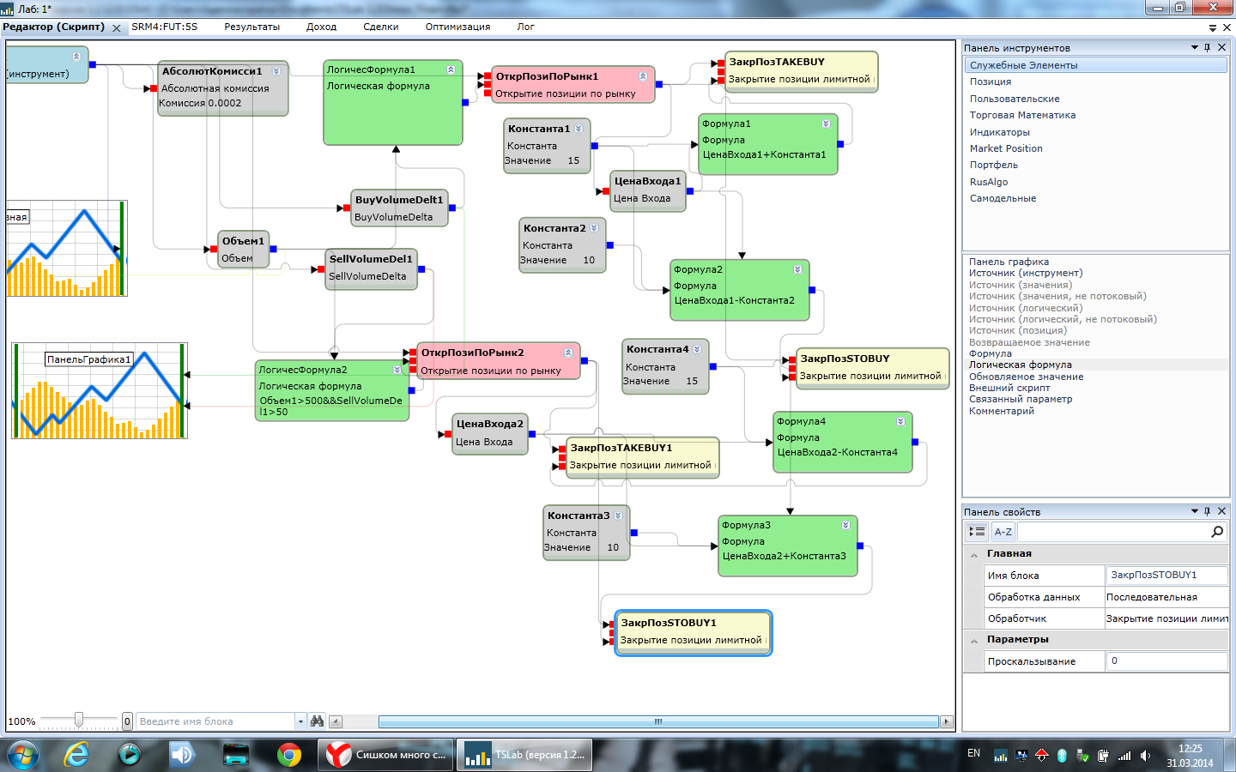Close the Панель инструментов panel
Viewport: 1236px width, 772px height.
tap(1222, 48)
